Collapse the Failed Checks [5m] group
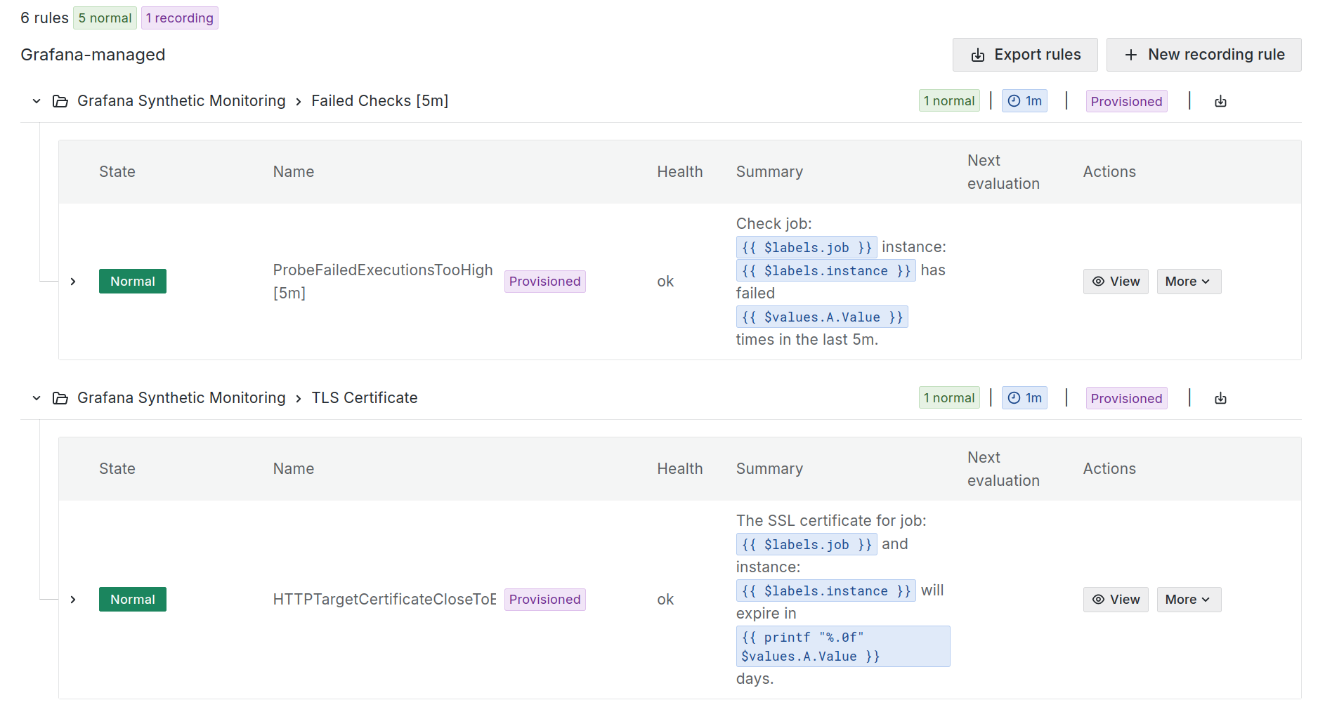This screenshot has width=1325, height=726. pos(37,101)
